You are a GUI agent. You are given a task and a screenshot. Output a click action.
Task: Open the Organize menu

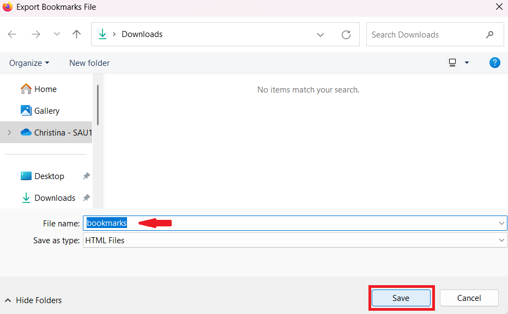(x=29, y=63)
